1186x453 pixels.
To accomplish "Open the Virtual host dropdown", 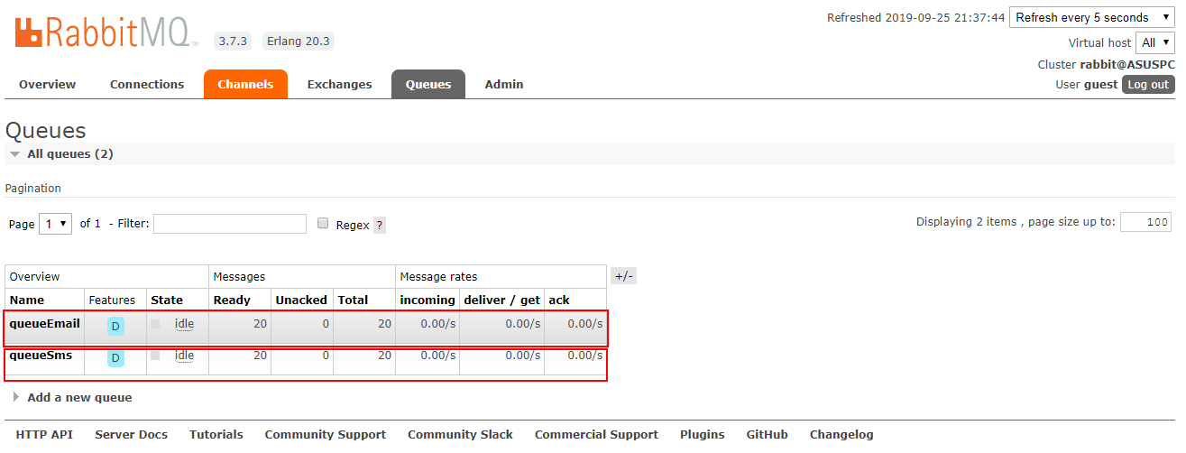I will point(1155,42).
